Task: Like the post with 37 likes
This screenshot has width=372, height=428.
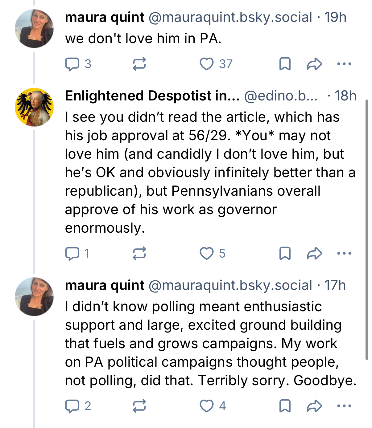Action: (207, 64)
